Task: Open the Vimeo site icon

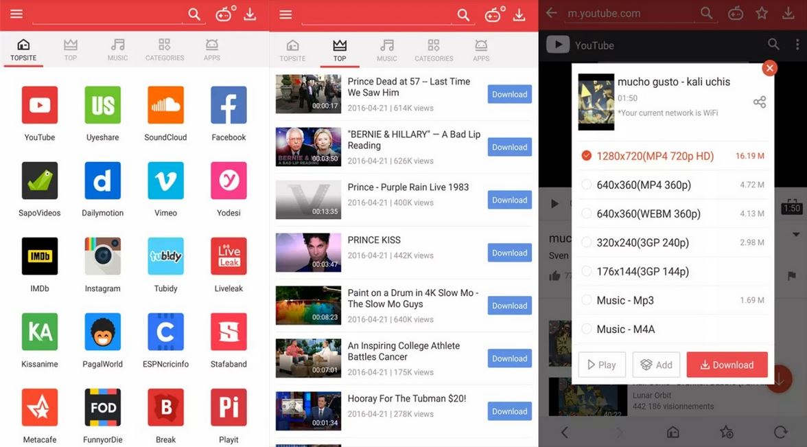Action: point(166,181)
